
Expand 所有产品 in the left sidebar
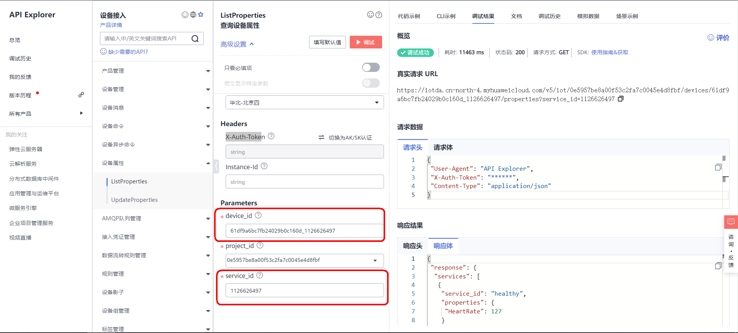(x=81, y=113)
